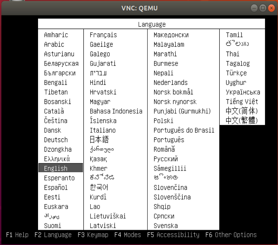Select Türkçe language
Image resolution: width=278 pixels, height=245 pixels.
(236, 73)
